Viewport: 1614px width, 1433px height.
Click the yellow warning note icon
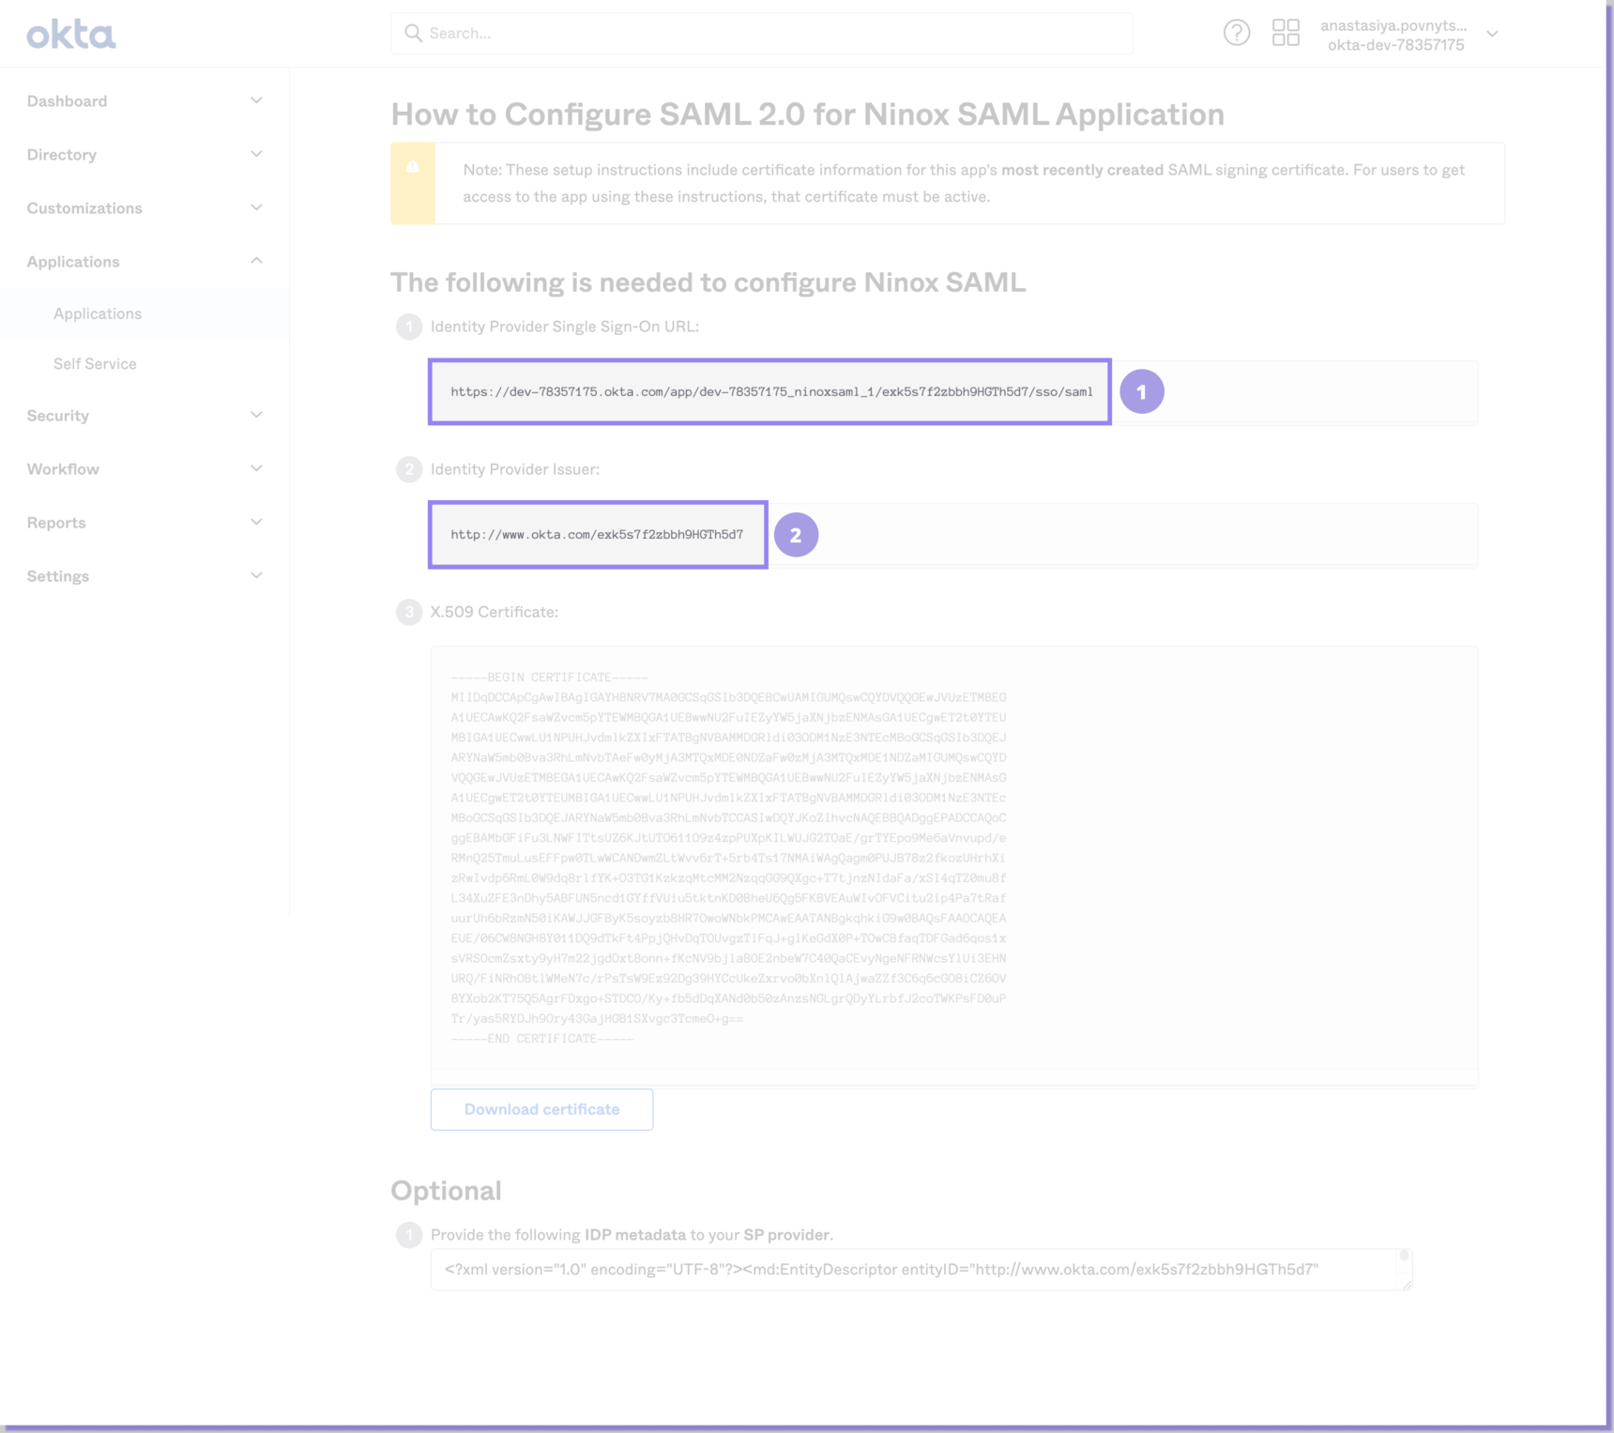click(413, 167)
